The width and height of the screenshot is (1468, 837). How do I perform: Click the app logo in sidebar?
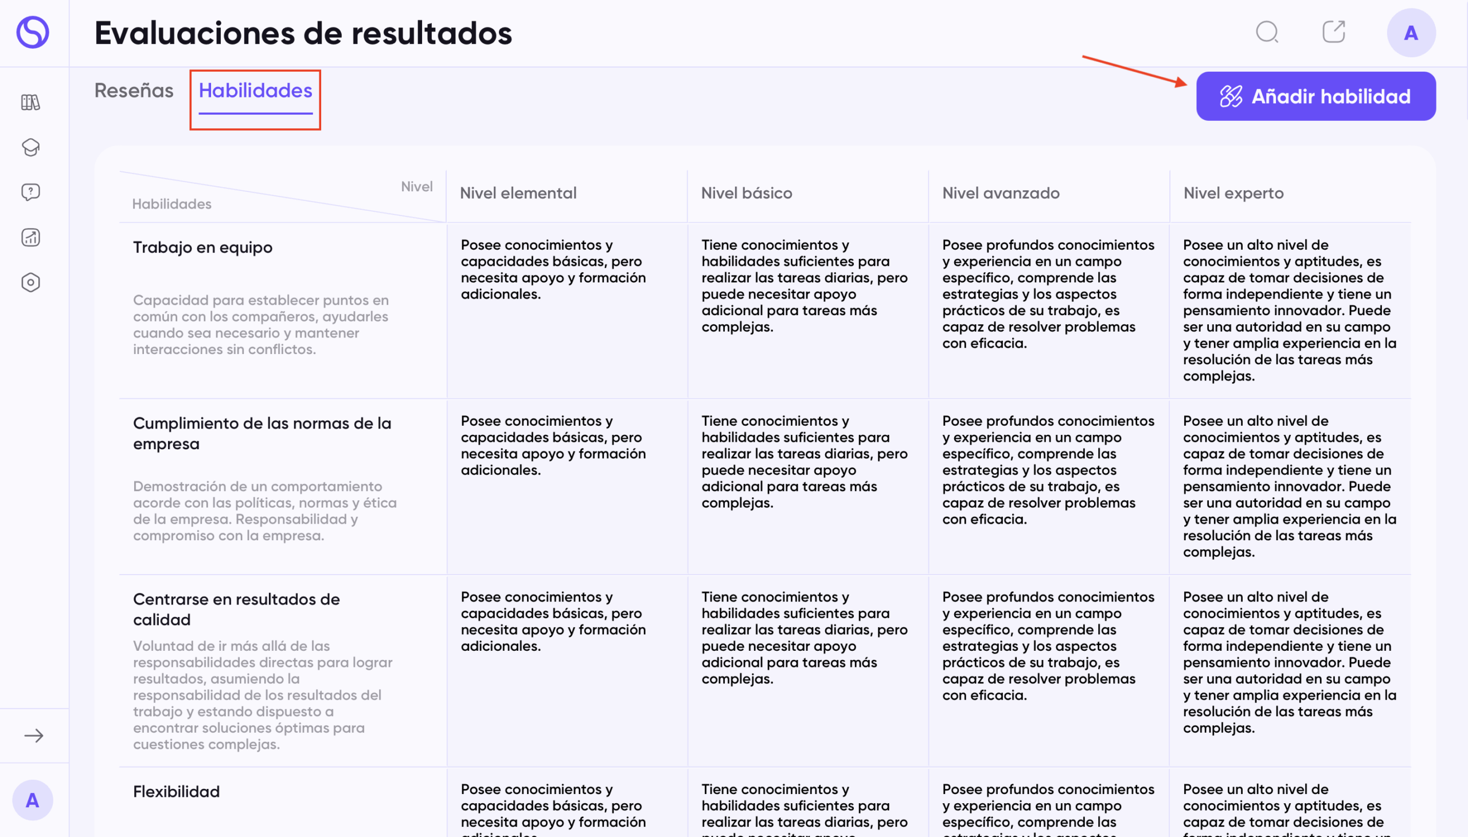(32, 32)
